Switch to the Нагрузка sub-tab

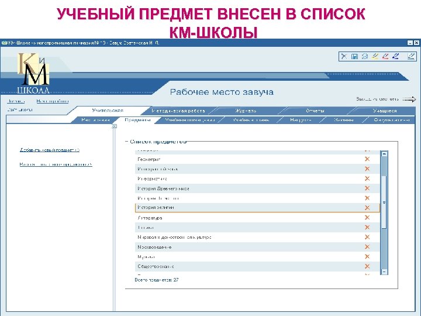coord(301,120)
